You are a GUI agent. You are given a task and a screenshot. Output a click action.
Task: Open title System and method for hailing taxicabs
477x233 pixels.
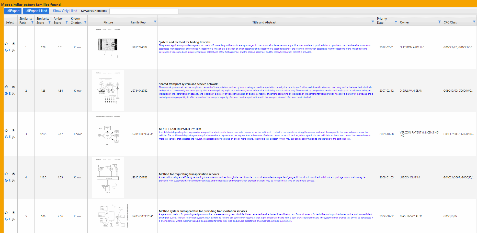(185, 42)
